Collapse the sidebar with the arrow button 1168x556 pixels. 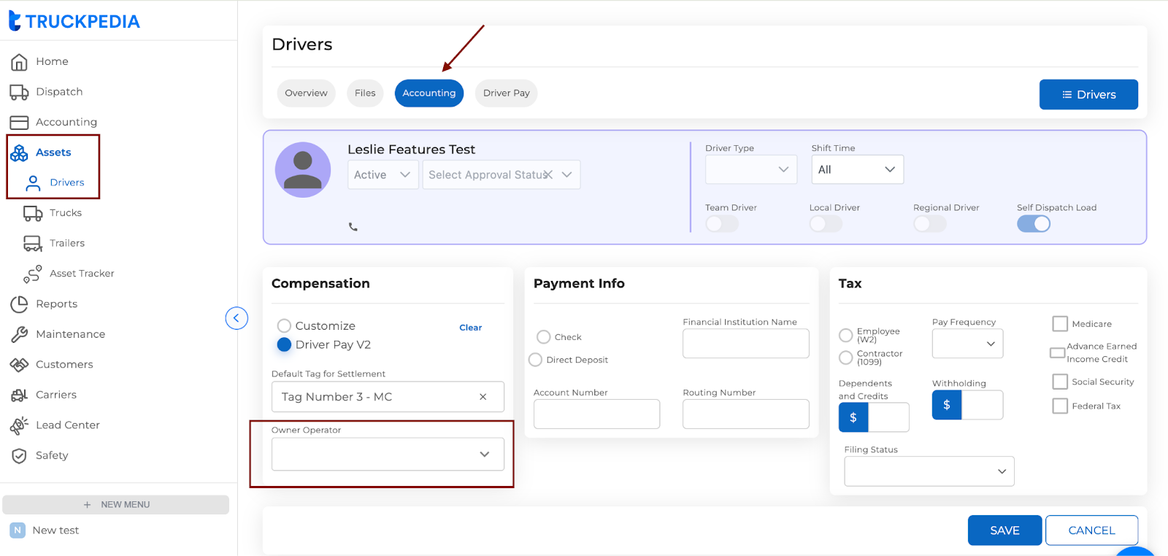237,318
